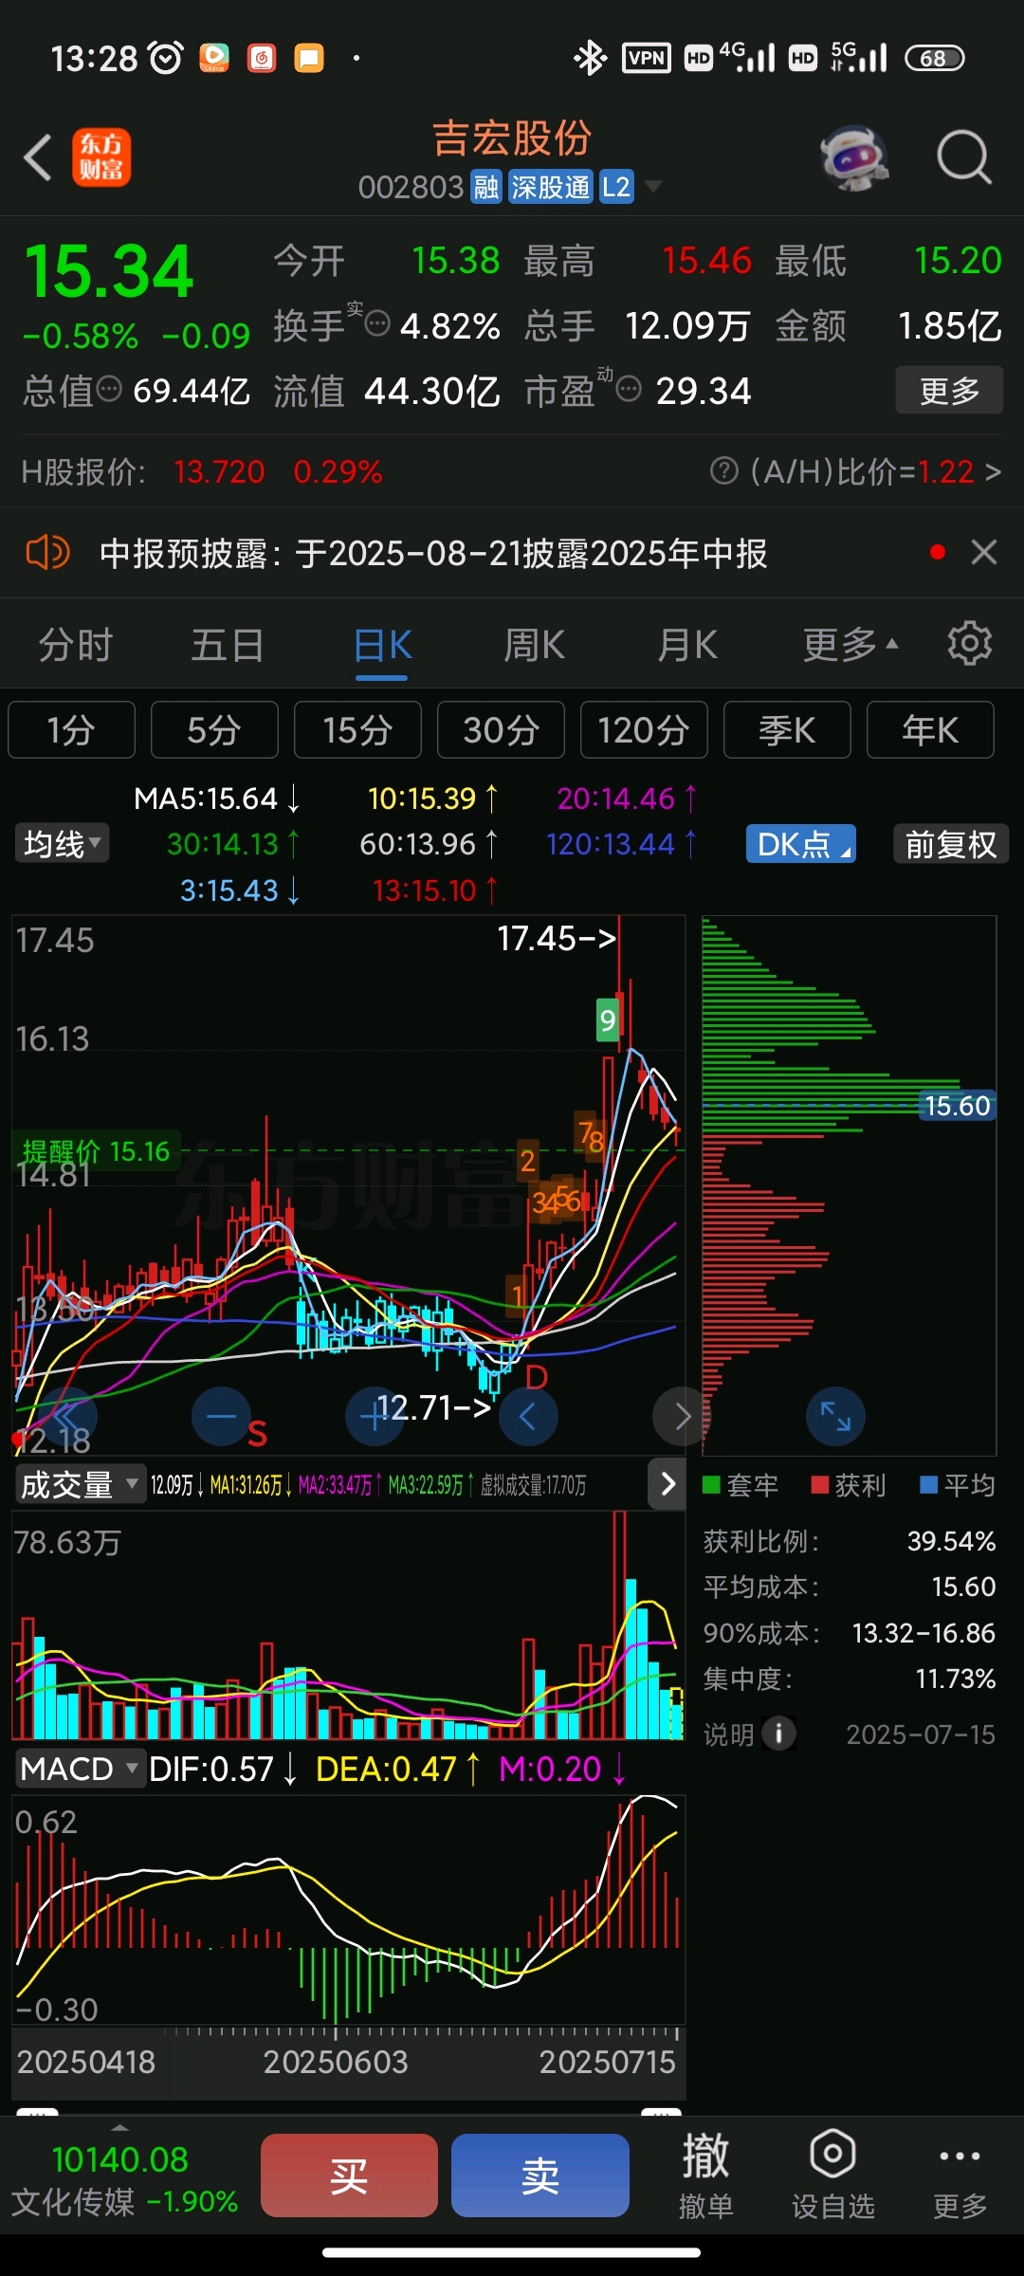Image resolution: width=1024 pixels, height=2276 pixels.
Task: Open the 成交量 indicator dropdown
Action: click(80, 1484)
